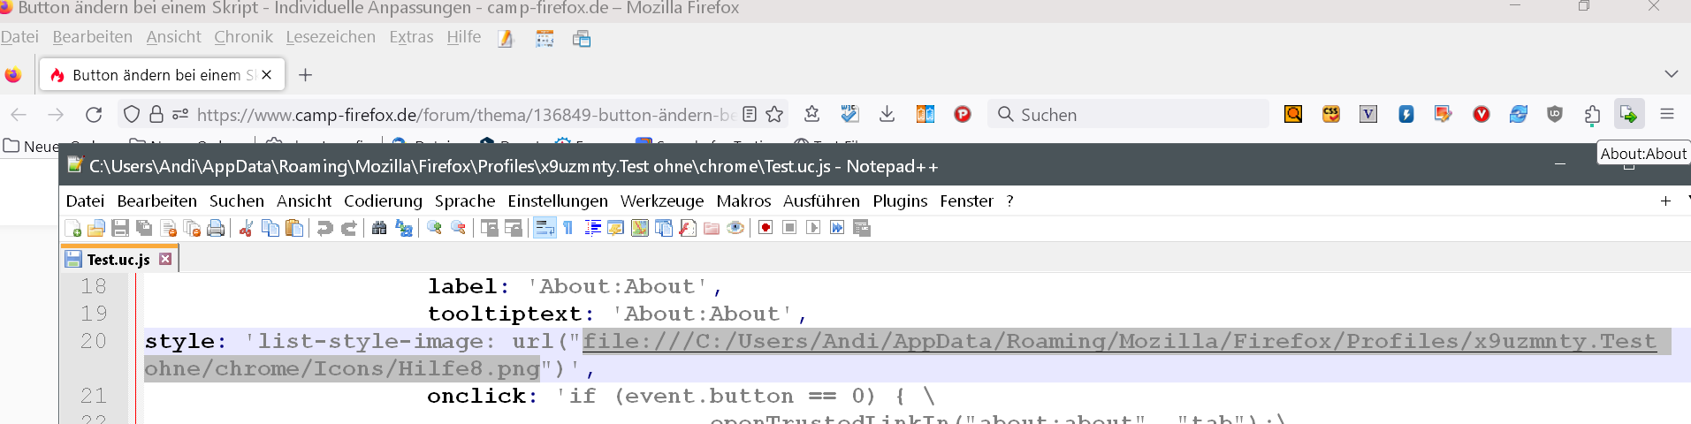Click the Print icon in Notepad++ toolbar
Screen dimensions: 1691x424
(x=216, y=229)
